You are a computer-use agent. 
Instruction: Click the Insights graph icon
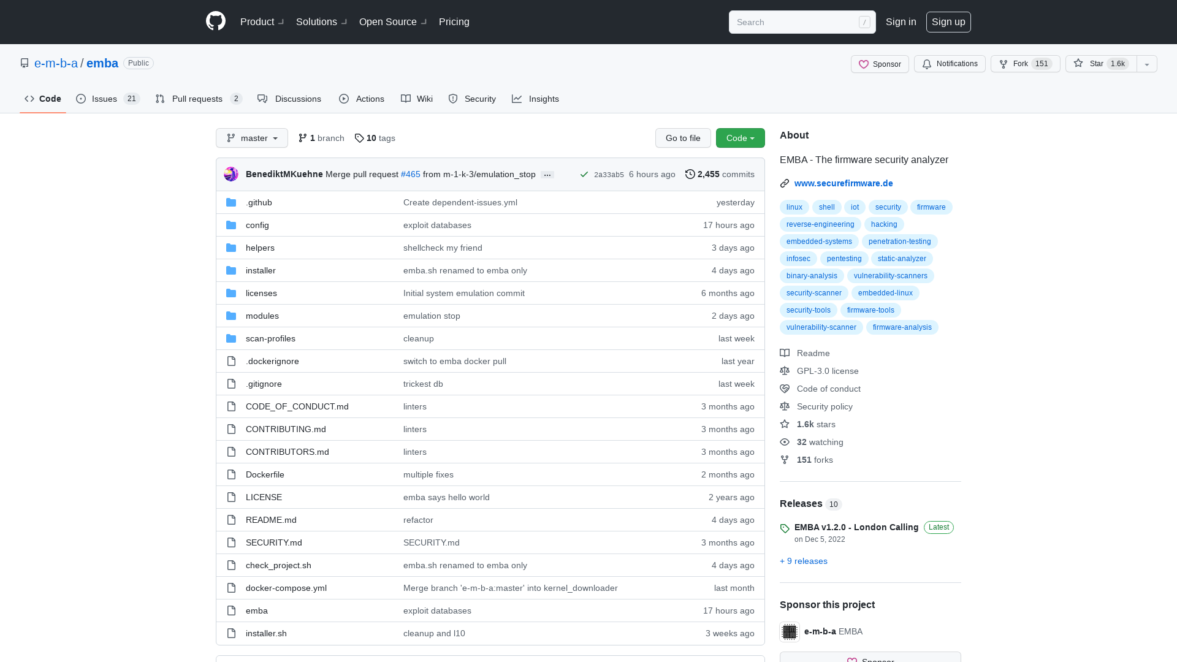[x=517, y=99]
